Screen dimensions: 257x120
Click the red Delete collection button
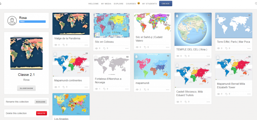[41, 113]
